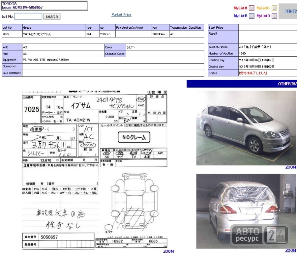Select lot number 7025 cell
Screen dimensions: 297x253
[12, 34]
